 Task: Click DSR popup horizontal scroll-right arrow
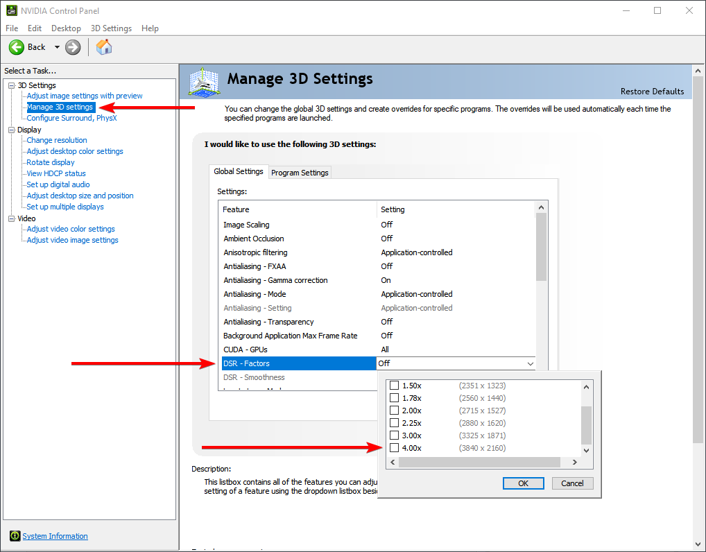click(574, 462)
